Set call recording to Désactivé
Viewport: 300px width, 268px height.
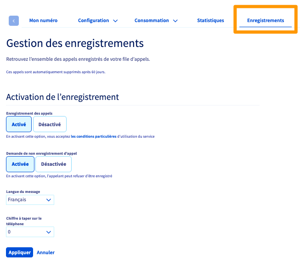coord(50,124)
